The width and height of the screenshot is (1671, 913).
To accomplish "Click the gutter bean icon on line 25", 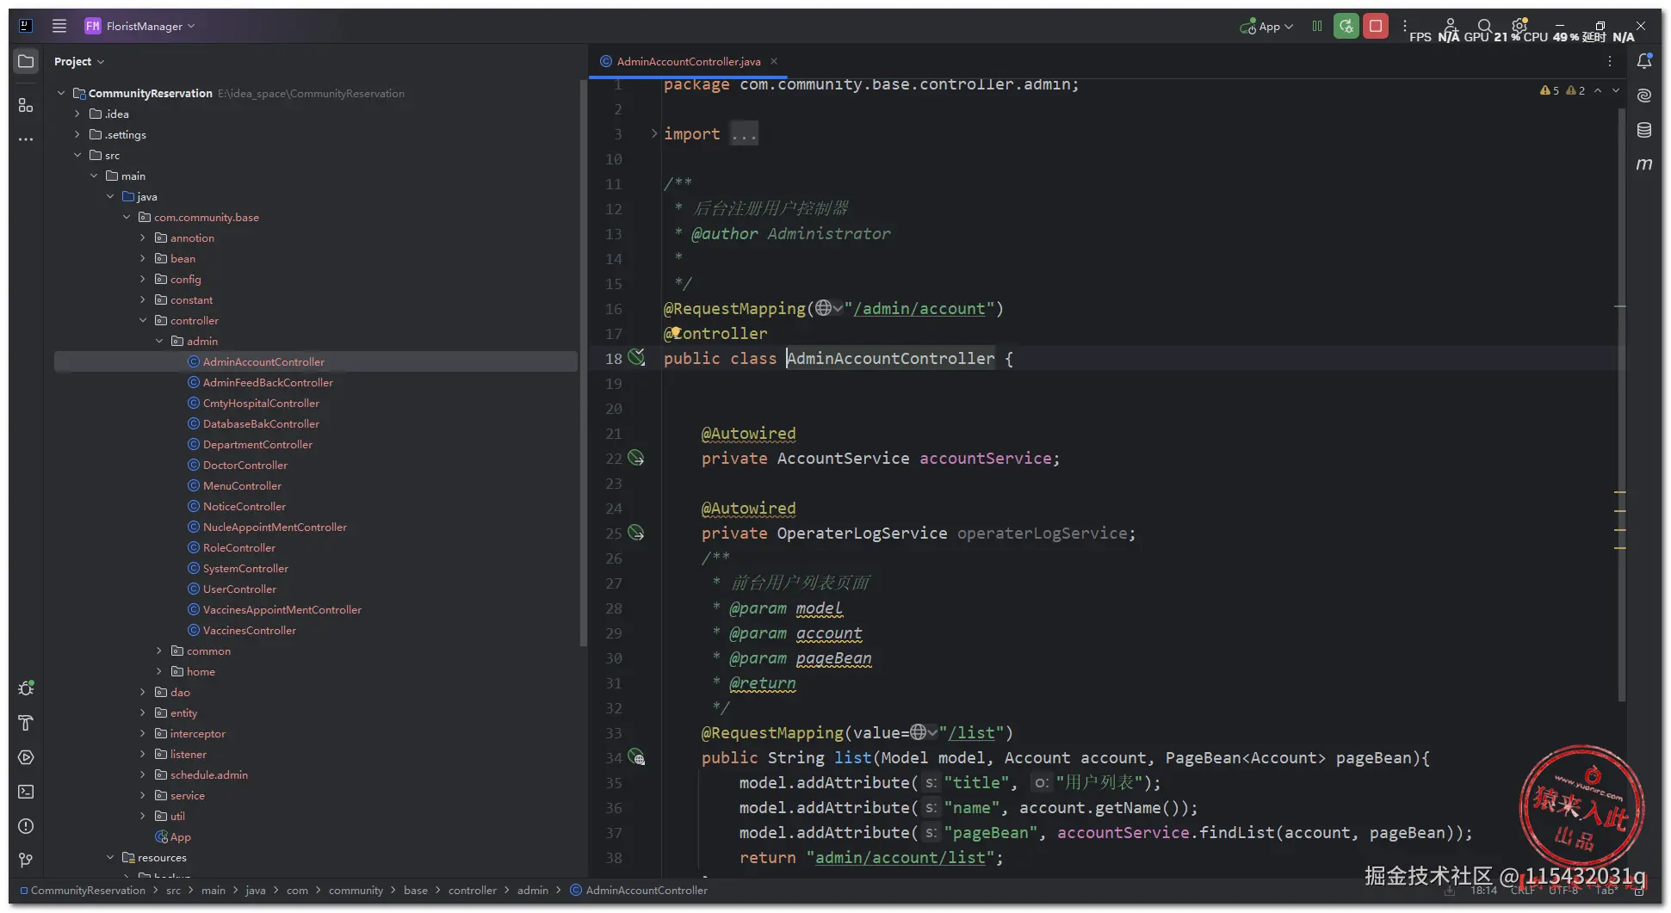I will 636,533.
